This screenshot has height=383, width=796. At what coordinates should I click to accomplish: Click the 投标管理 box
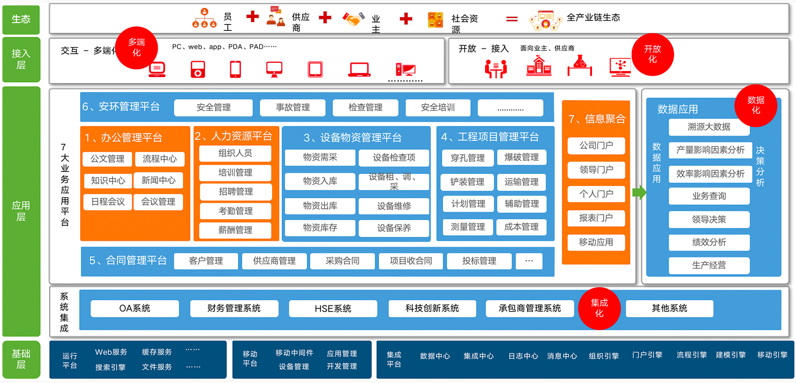tap(479, 261)
